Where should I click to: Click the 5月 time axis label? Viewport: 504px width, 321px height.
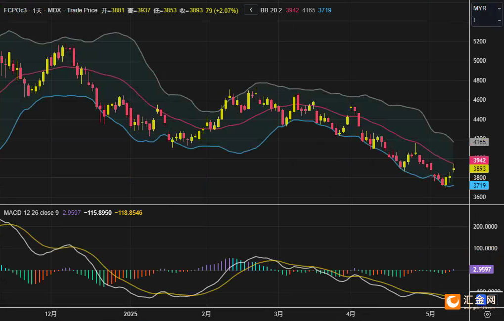(x=430, y=314)
